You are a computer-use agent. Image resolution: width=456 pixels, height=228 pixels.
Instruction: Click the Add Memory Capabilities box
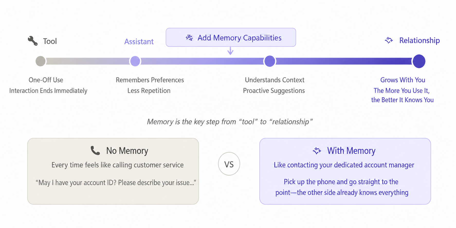pyautogui.click(x=231, y=37)
